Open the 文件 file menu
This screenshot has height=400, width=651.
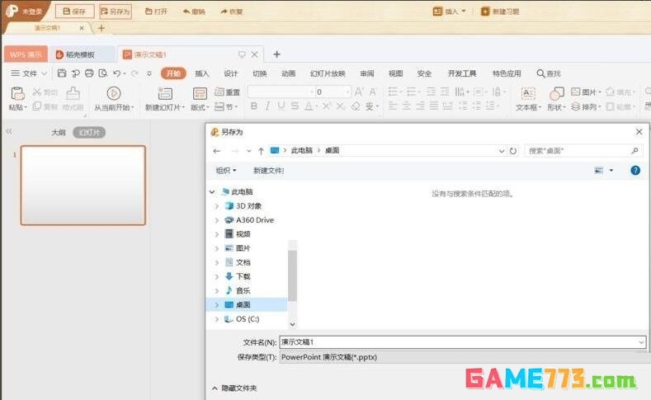29,73
